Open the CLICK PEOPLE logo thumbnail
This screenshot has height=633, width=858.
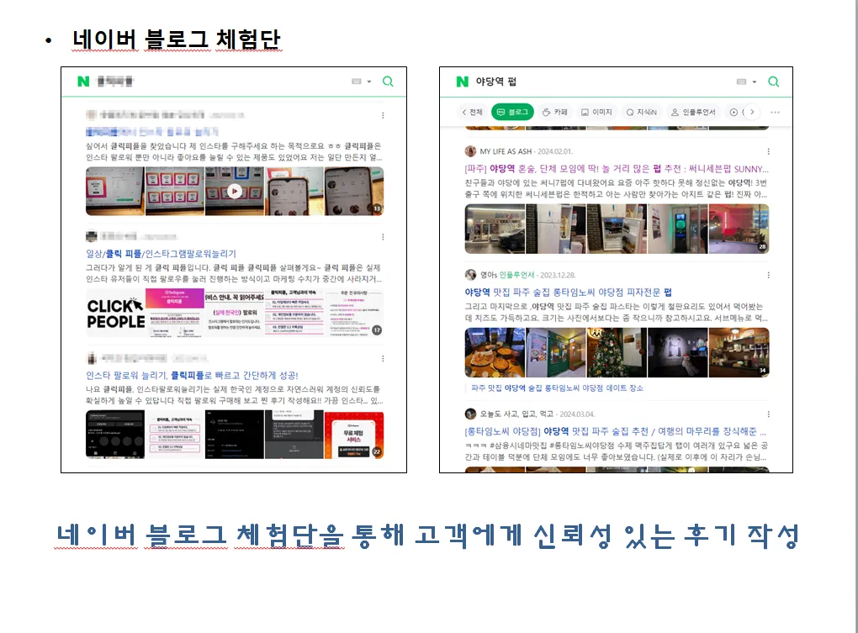pos(115,314)
